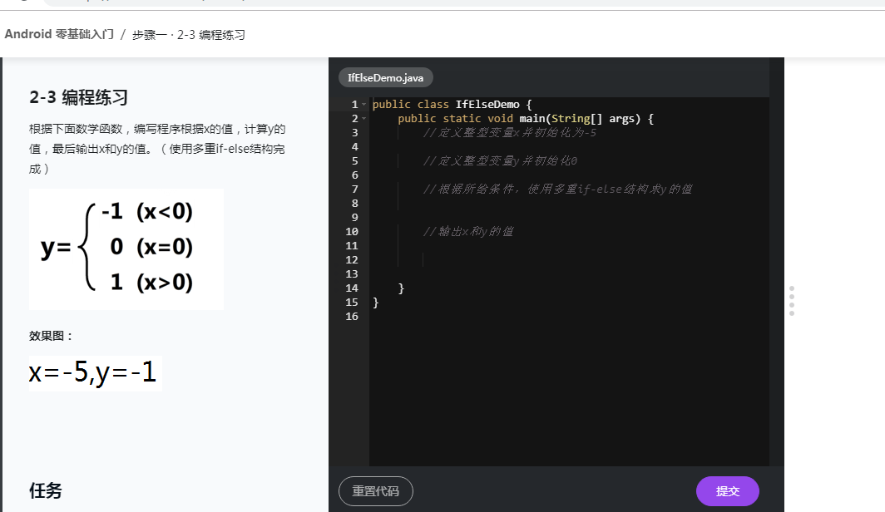Click the vertical dots panel resize handle
Viewport: 885px width, 512px height.
click(x=792, y=301)
